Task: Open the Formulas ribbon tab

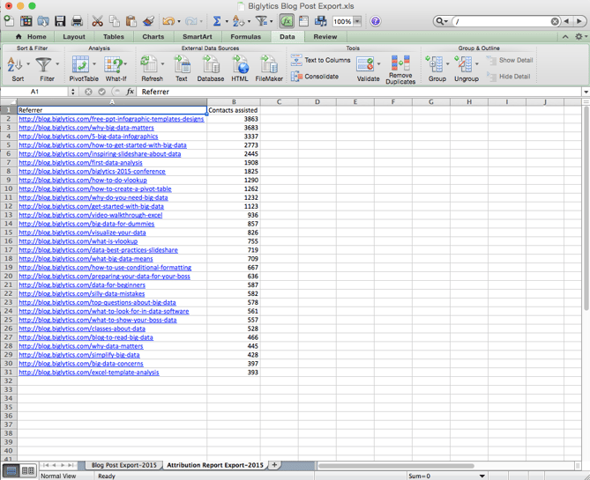Action: [x=245, y=37]
